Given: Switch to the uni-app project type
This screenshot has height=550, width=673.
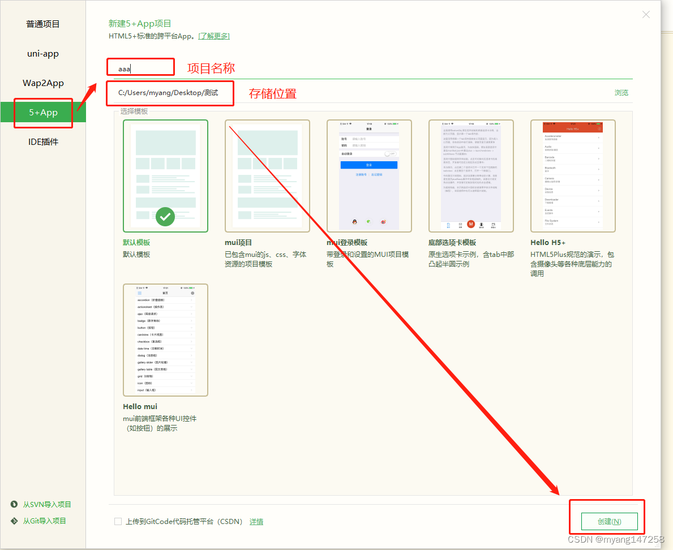Looking at the screenshot, I should tap(43, 54).
